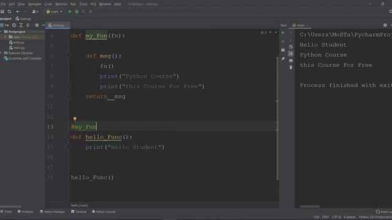Click Expand All icon in Project panel
The image size is (392, 220).
click(x=21, y=25)
